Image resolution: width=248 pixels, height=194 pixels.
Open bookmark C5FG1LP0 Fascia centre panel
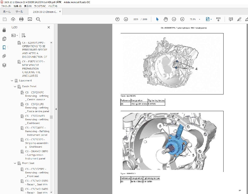click(x=37, y=108)
